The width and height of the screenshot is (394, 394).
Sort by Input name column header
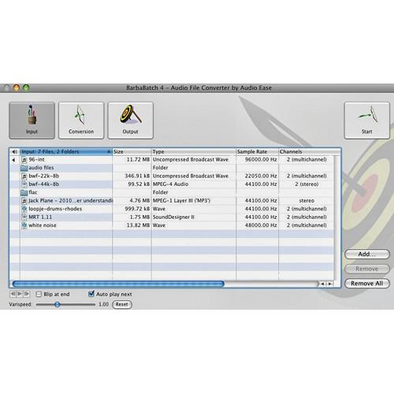[66, 151]
